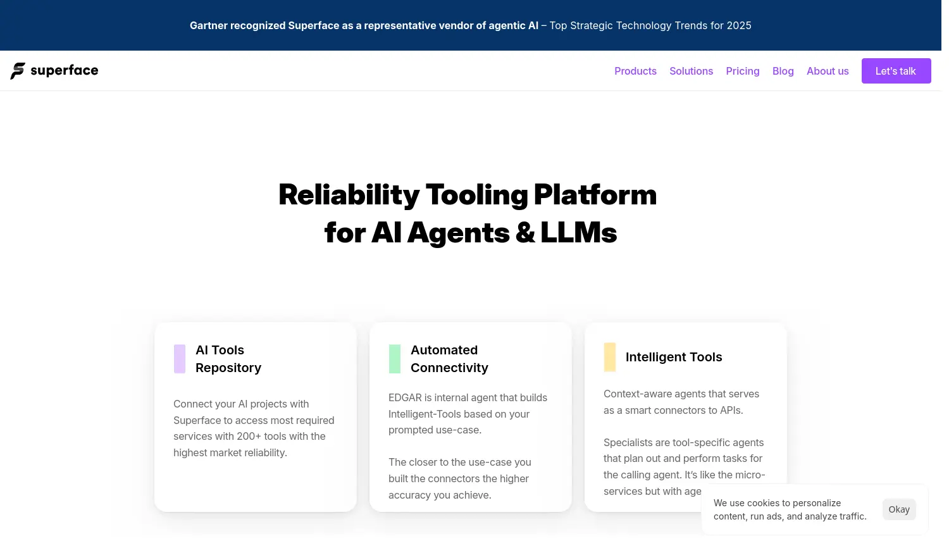Open the Blog link
This screenshot has width=949, height=548.
pyautogui.click(x=783, y=71)
